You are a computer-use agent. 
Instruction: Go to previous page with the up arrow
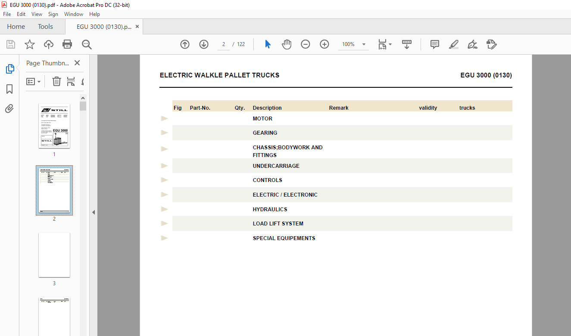tap(185, 44)
